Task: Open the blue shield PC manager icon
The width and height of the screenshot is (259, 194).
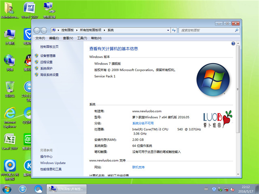Action: tap(27, 37)
